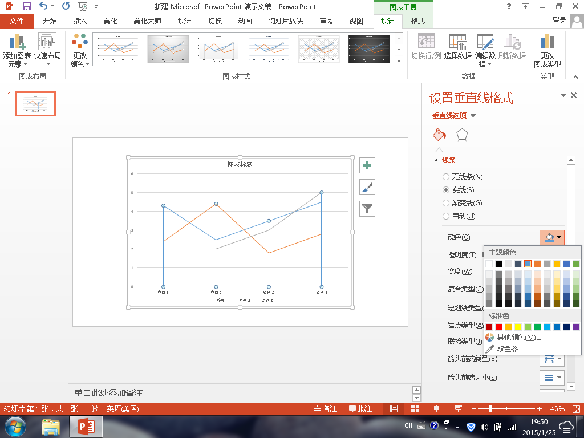This screenshot has width=584, height=438.
Task: Click zoom out minus button
Action: click(474, 408)
